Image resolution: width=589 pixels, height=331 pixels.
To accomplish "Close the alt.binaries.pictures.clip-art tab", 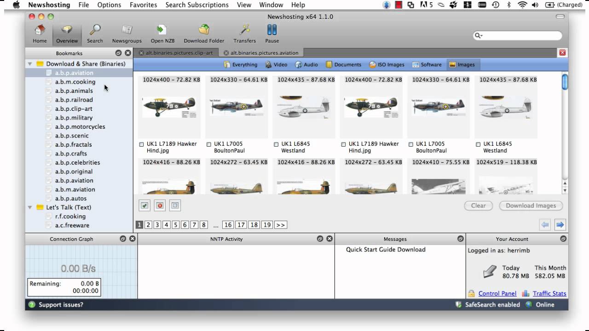I will coord(141,53).
